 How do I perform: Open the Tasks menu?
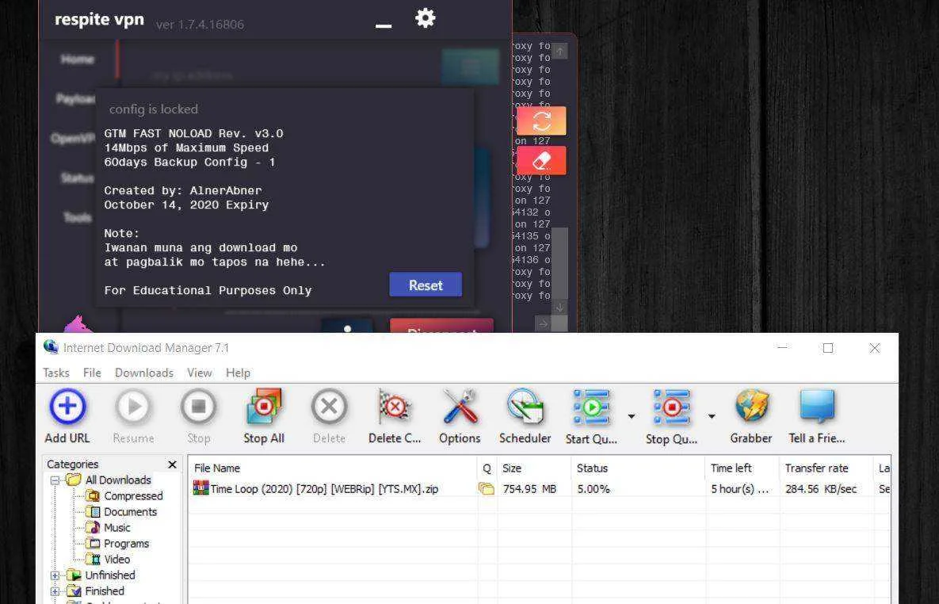tap(56, 373)
